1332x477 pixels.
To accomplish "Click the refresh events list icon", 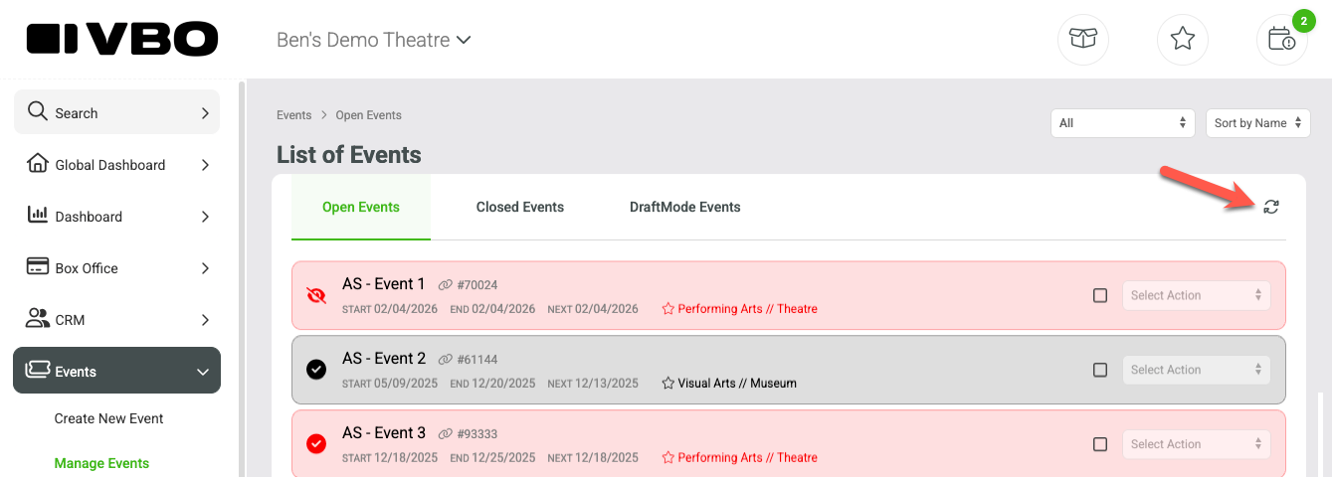I will click(x=1270, y=207).
